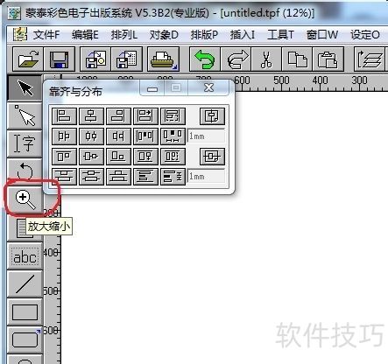Click the horizontal spacing 1mm field

(206, 136)
